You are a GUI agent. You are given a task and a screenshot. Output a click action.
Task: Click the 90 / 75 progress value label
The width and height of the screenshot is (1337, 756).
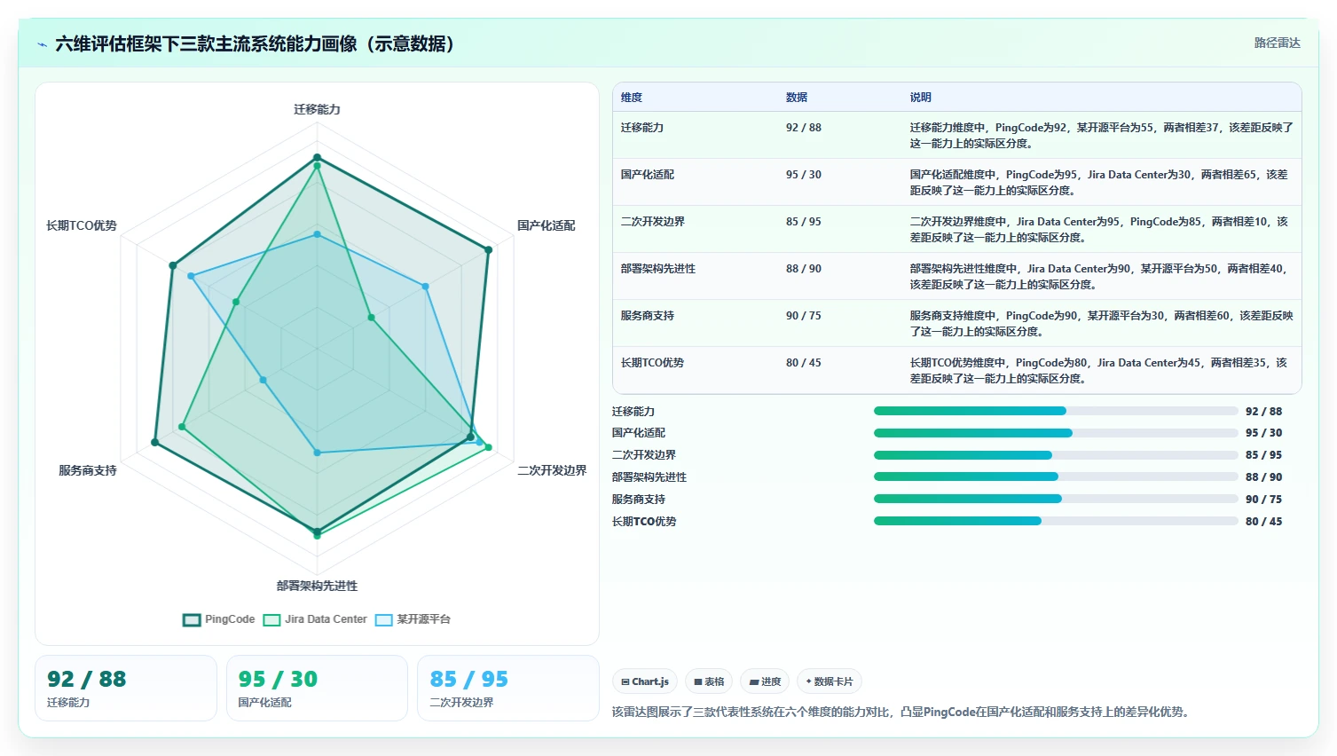(1263, 500)
